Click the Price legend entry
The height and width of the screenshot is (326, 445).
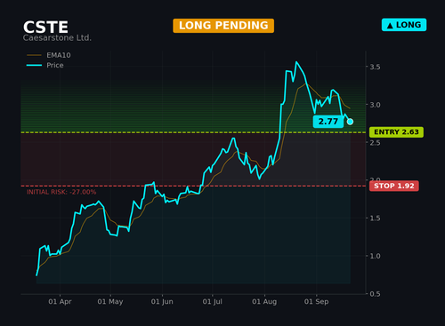tap(45, 65)
